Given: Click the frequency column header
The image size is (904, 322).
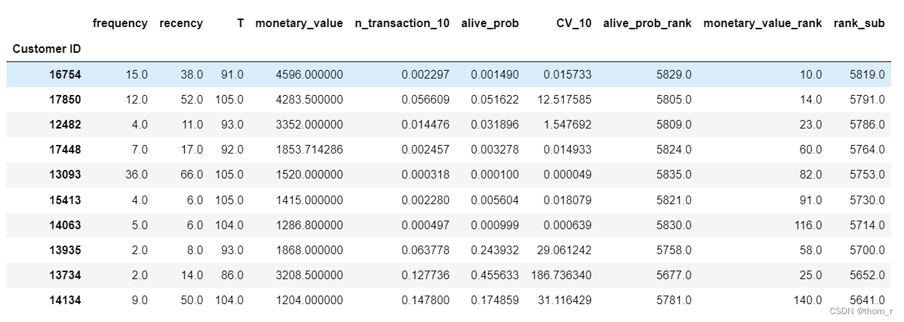Looking at the screenshot, I should 120,24.
